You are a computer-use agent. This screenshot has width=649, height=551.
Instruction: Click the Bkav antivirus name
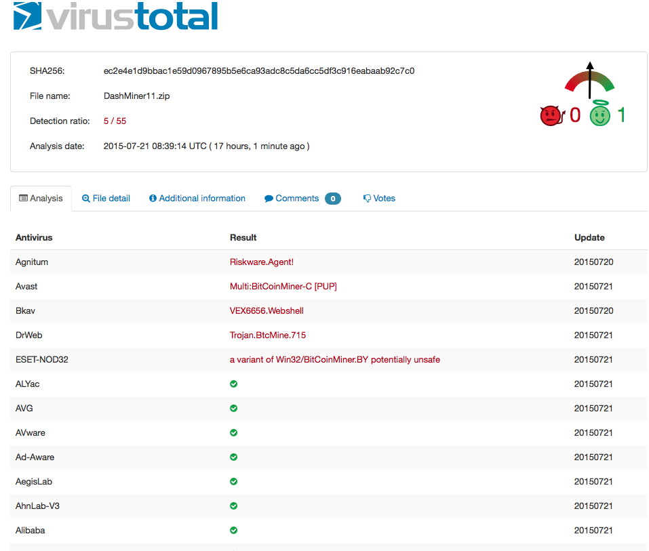click(x=25, y=311)
